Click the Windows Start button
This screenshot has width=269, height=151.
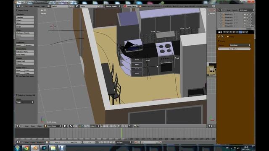[x=17, y=148]
